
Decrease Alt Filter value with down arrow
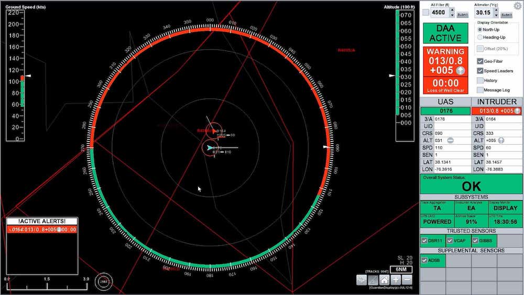click(x=452, y=15)
